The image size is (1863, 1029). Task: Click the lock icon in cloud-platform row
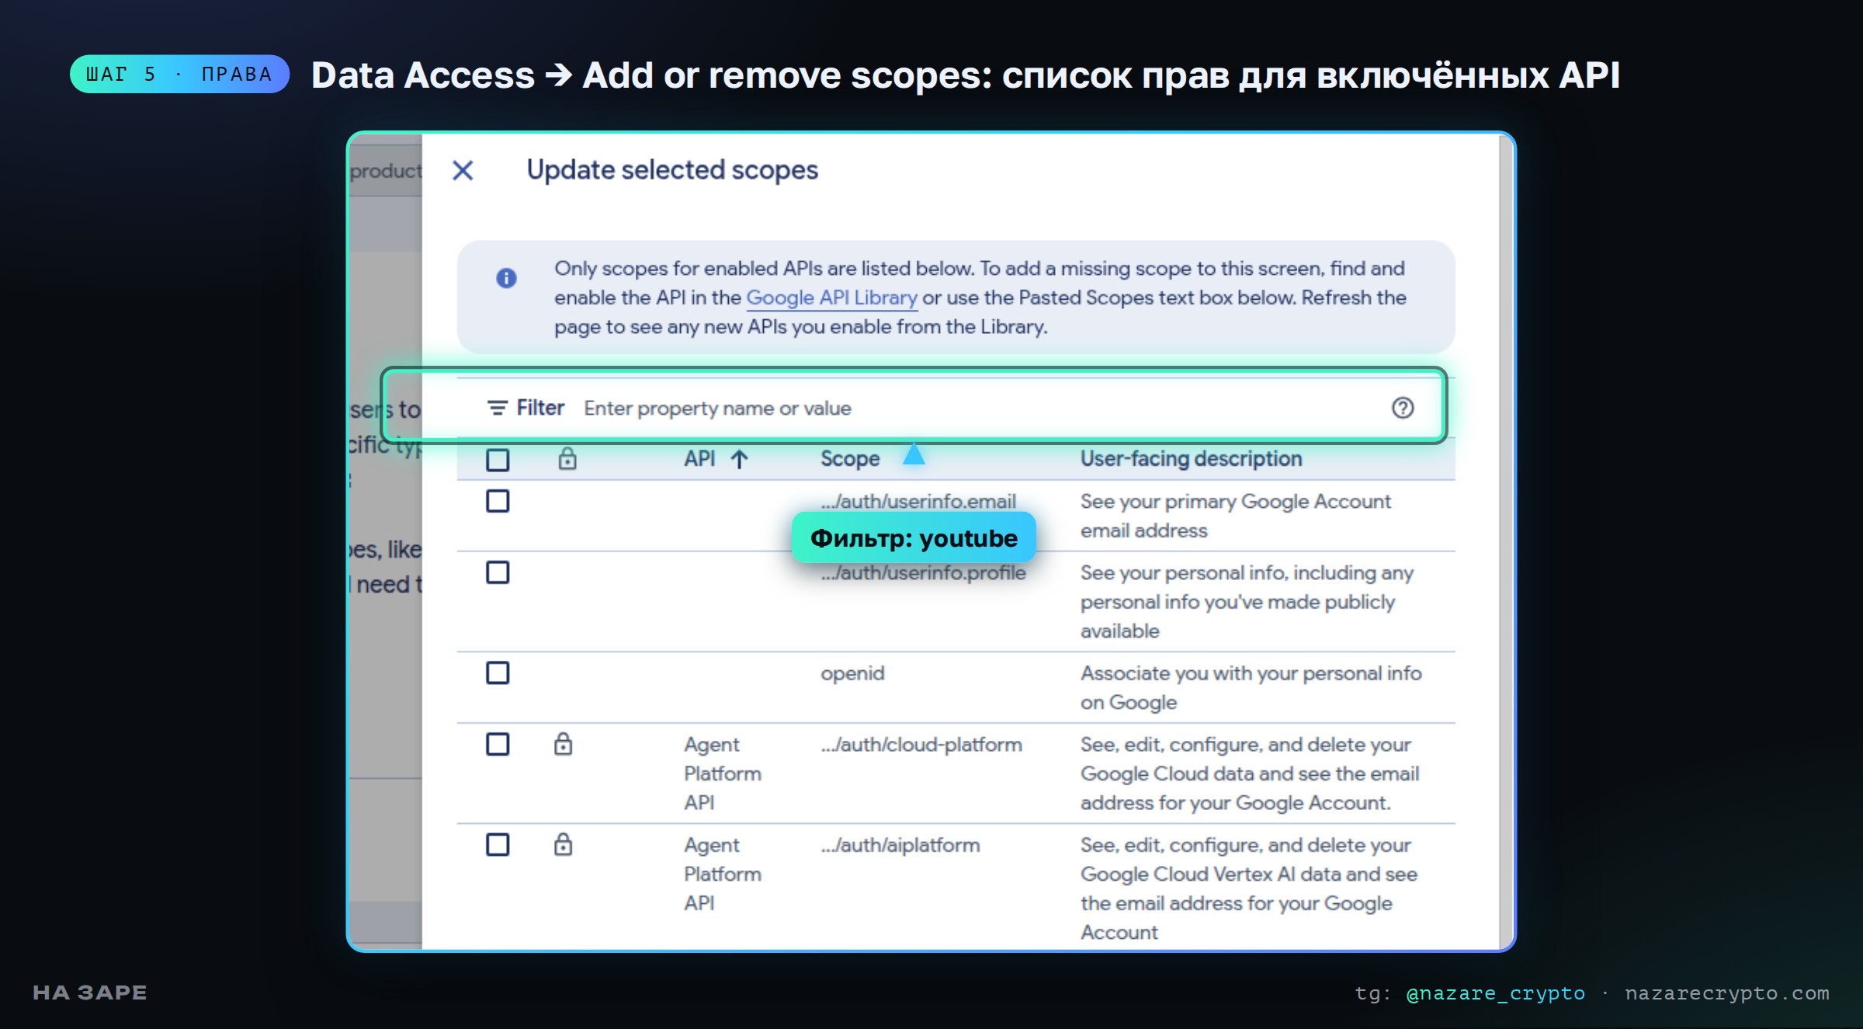(563, 743)
